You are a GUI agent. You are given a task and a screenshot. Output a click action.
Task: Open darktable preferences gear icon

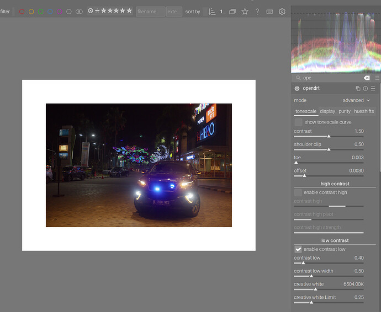[x=282, y=12]
